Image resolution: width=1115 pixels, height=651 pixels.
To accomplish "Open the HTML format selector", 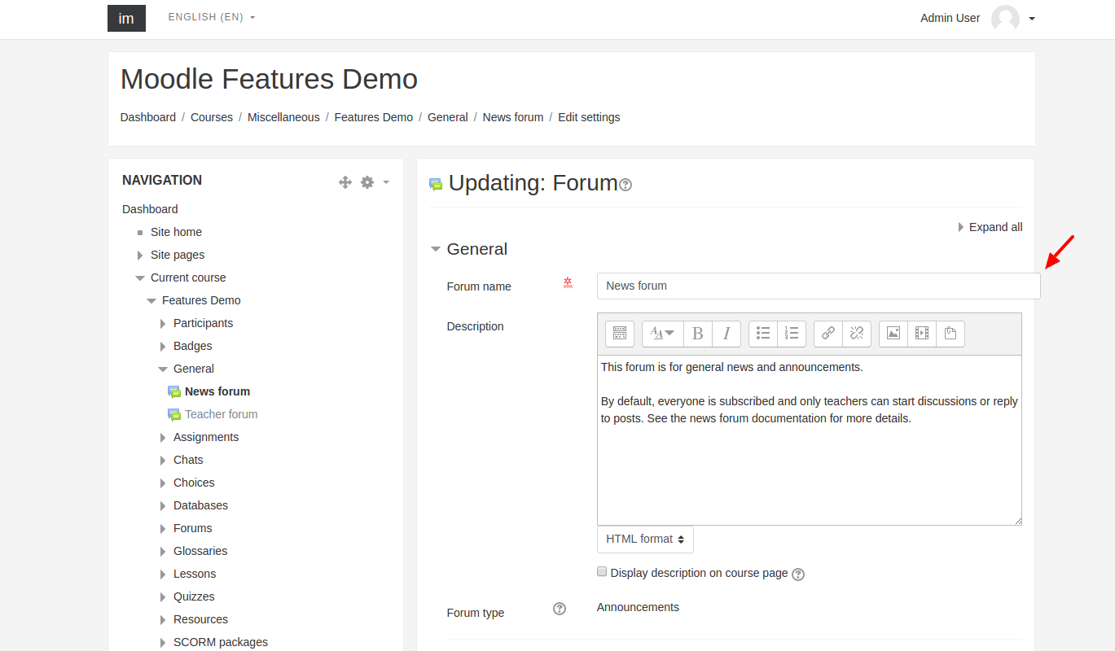I will [645, 539].
